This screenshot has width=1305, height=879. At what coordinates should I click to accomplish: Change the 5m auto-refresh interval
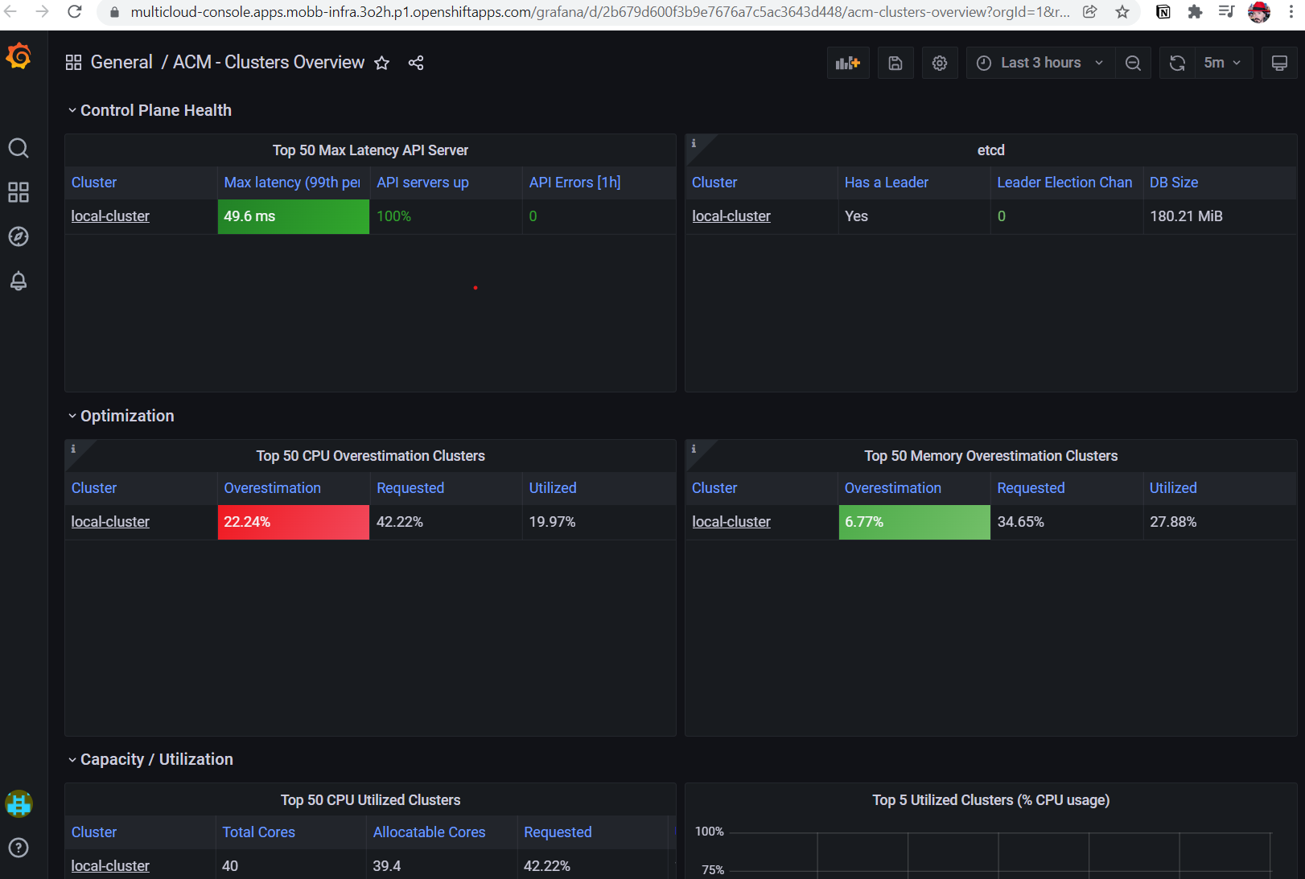point(1223,62)
